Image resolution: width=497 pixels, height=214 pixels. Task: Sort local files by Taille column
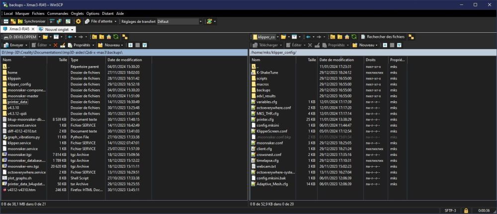click(58, 60)
